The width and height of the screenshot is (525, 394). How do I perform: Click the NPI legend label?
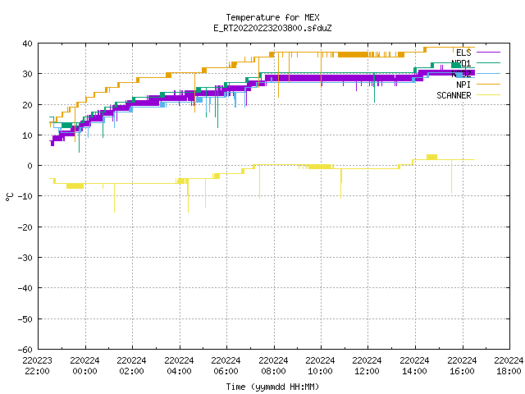463,85
